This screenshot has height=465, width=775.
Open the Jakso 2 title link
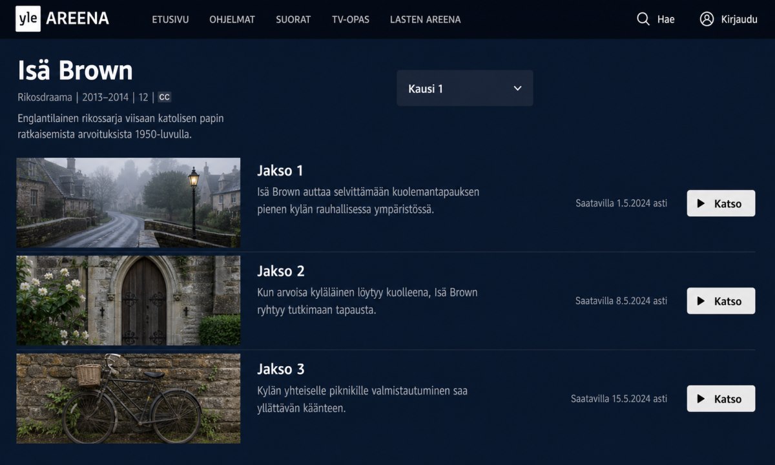pos(281,271)
